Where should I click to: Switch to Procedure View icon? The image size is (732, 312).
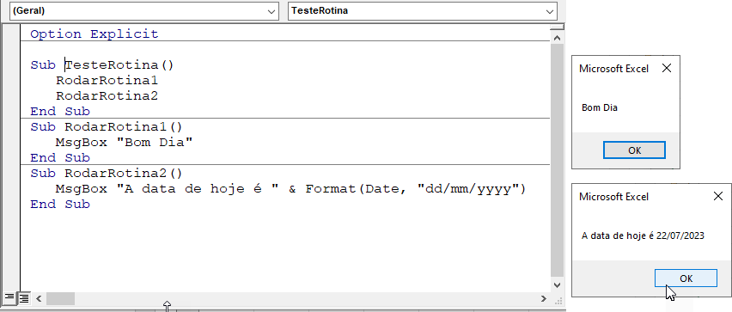point(9,297)
